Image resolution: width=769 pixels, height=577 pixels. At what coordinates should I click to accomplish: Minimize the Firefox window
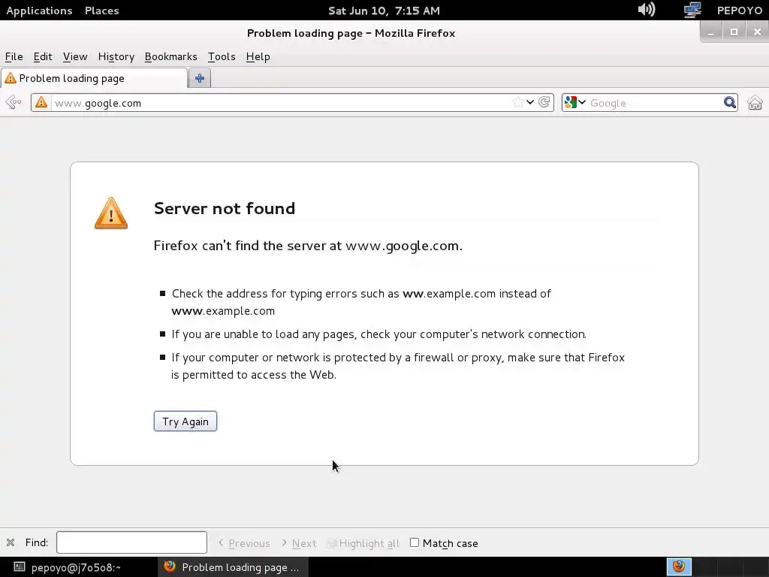point(710,32)
